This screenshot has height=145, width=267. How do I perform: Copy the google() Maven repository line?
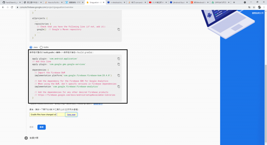[x=119, y=30]
